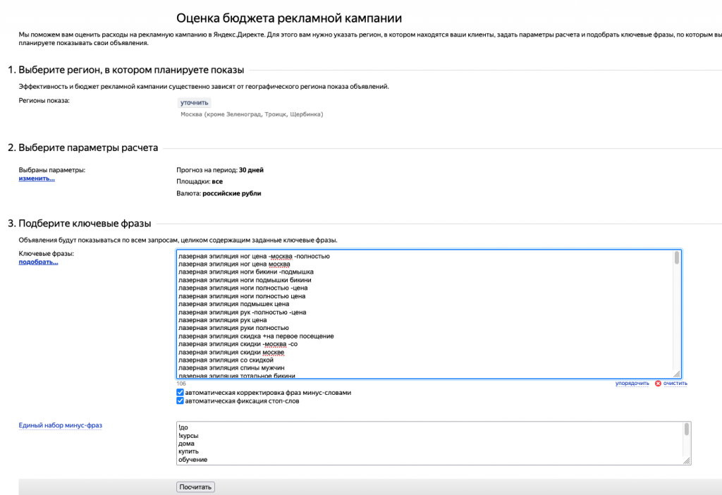Open the подобрать... key phrases link
722x495 pixels.
pyautogui.click(x=38, y=262)
